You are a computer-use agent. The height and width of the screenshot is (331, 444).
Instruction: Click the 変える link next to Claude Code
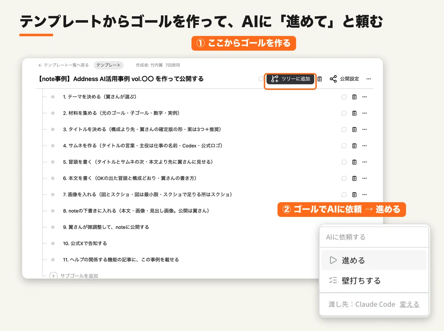(x=410, y=304)
